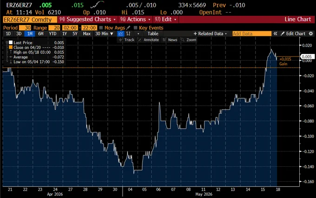Select the YTD range tab
Image resolution: width=316 pixels, height=198 pixels.
tap(53, 34)
